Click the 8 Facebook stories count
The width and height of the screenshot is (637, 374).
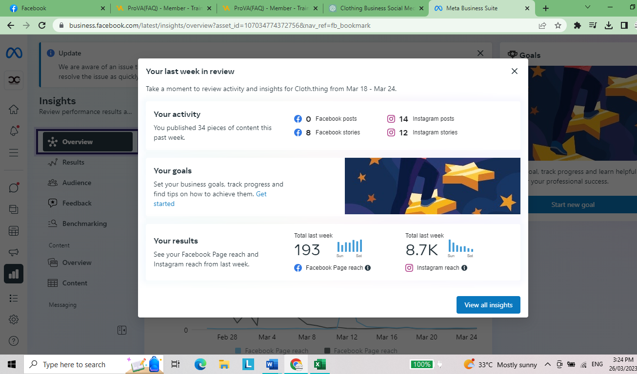pyautogui.click(x=308, y=132)
